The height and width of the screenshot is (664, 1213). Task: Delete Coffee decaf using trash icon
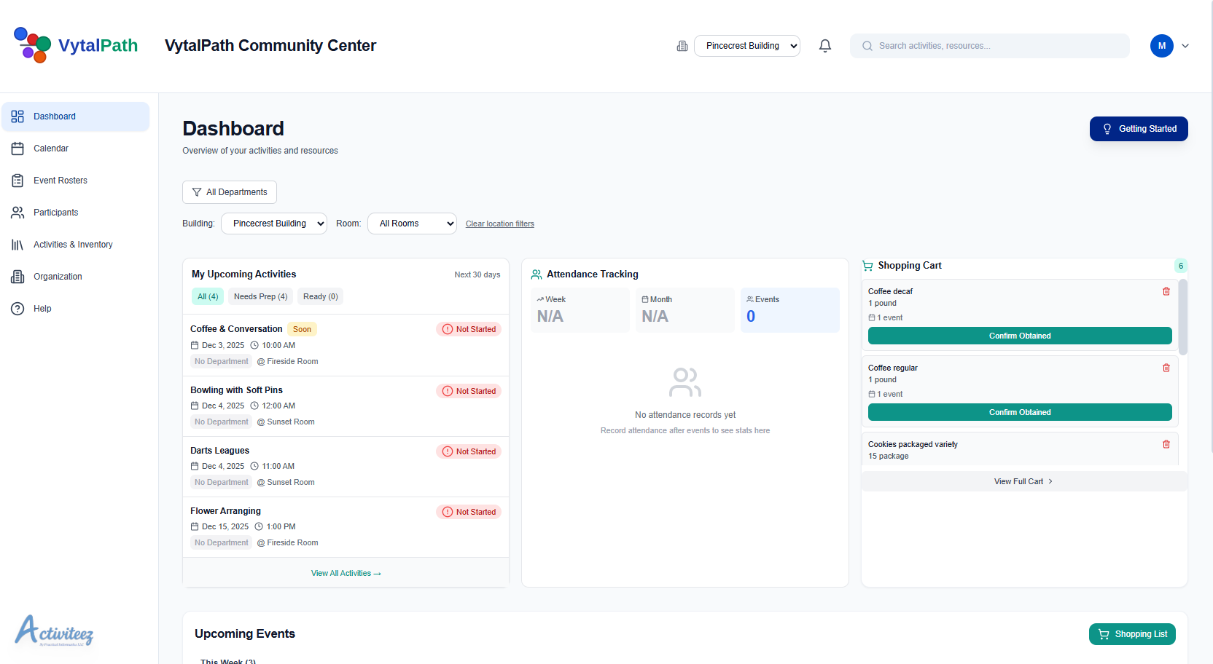1166,291
